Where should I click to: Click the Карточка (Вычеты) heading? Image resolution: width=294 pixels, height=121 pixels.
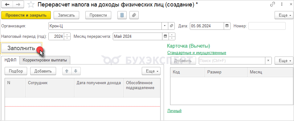(x=188, y=46)
